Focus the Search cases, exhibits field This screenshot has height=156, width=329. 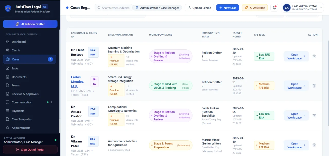click(114, 8)
